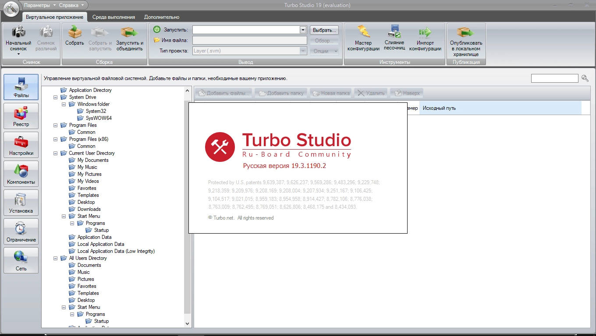596x336 pixels.
Task: Open the Начальный снимок dropdown arrow
Action: click(x=18, y=54)
